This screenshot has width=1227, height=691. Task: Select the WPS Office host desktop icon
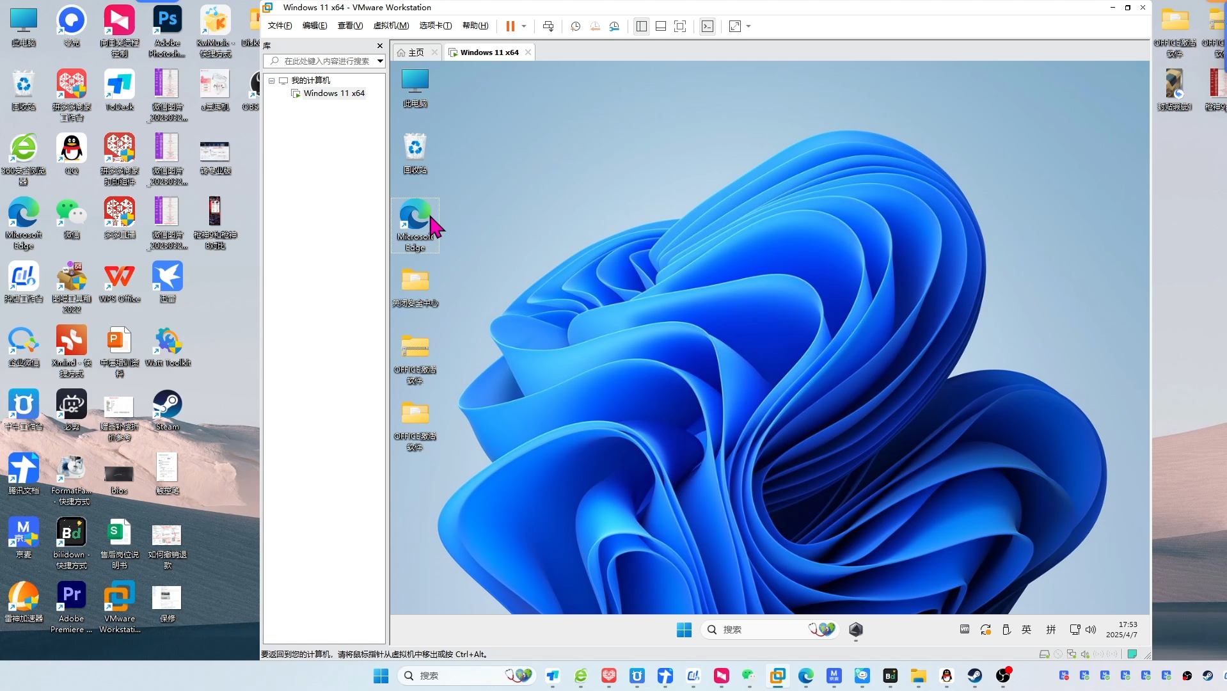[120, 283]
